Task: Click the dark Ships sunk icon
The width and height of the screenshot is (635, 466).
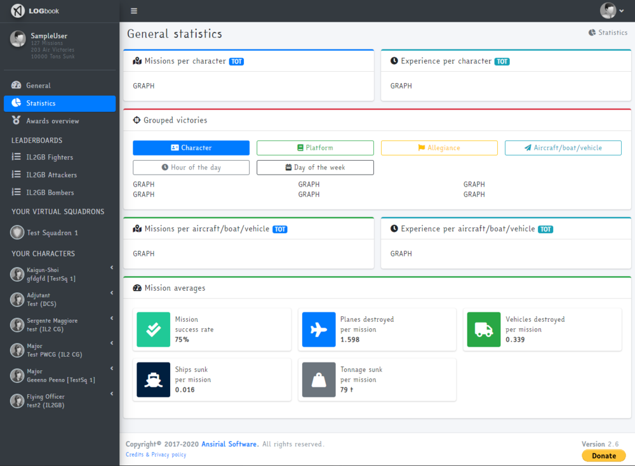Action: (x=154, y=380)
